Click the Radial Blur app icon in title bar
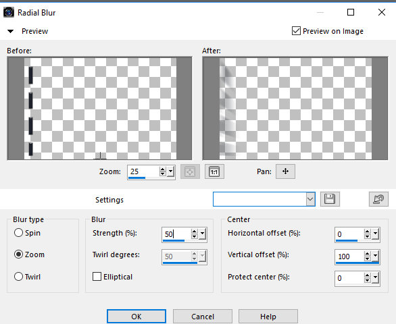Screen dimensions: 396x324 (x=9, y=12)
